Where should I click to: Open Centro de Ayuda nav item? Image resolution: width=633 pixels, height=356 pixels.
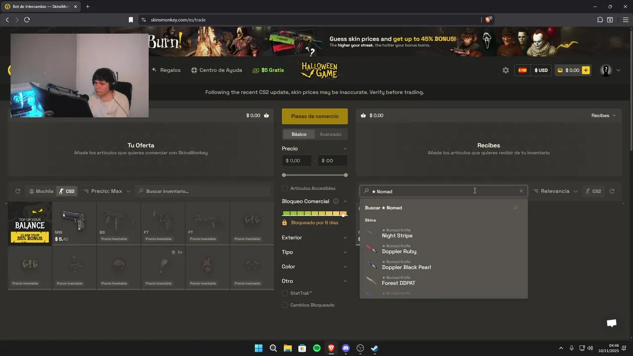pyautogui.click(x=217, y=70)
